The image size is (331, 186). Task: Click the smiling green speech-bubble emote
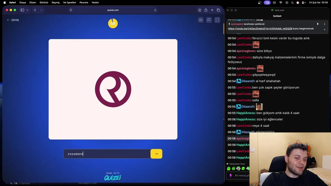[x=243, y=168]
